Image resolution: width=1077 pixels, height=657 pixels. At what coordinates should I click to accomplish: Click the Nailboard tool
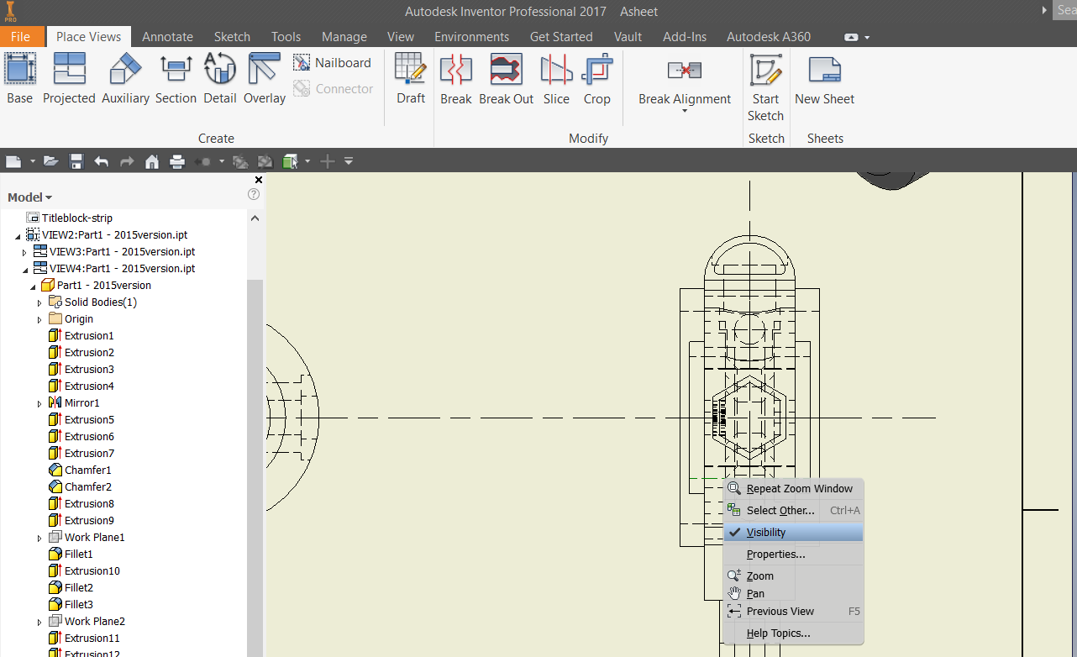332,63
